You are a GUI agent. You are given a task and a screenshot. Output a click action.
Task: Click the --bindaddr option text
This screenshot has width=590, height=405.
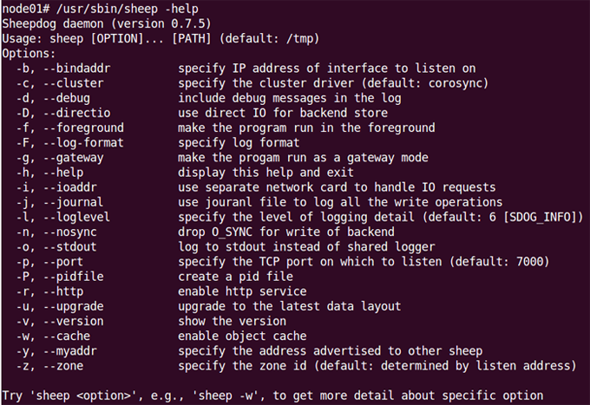76,69
